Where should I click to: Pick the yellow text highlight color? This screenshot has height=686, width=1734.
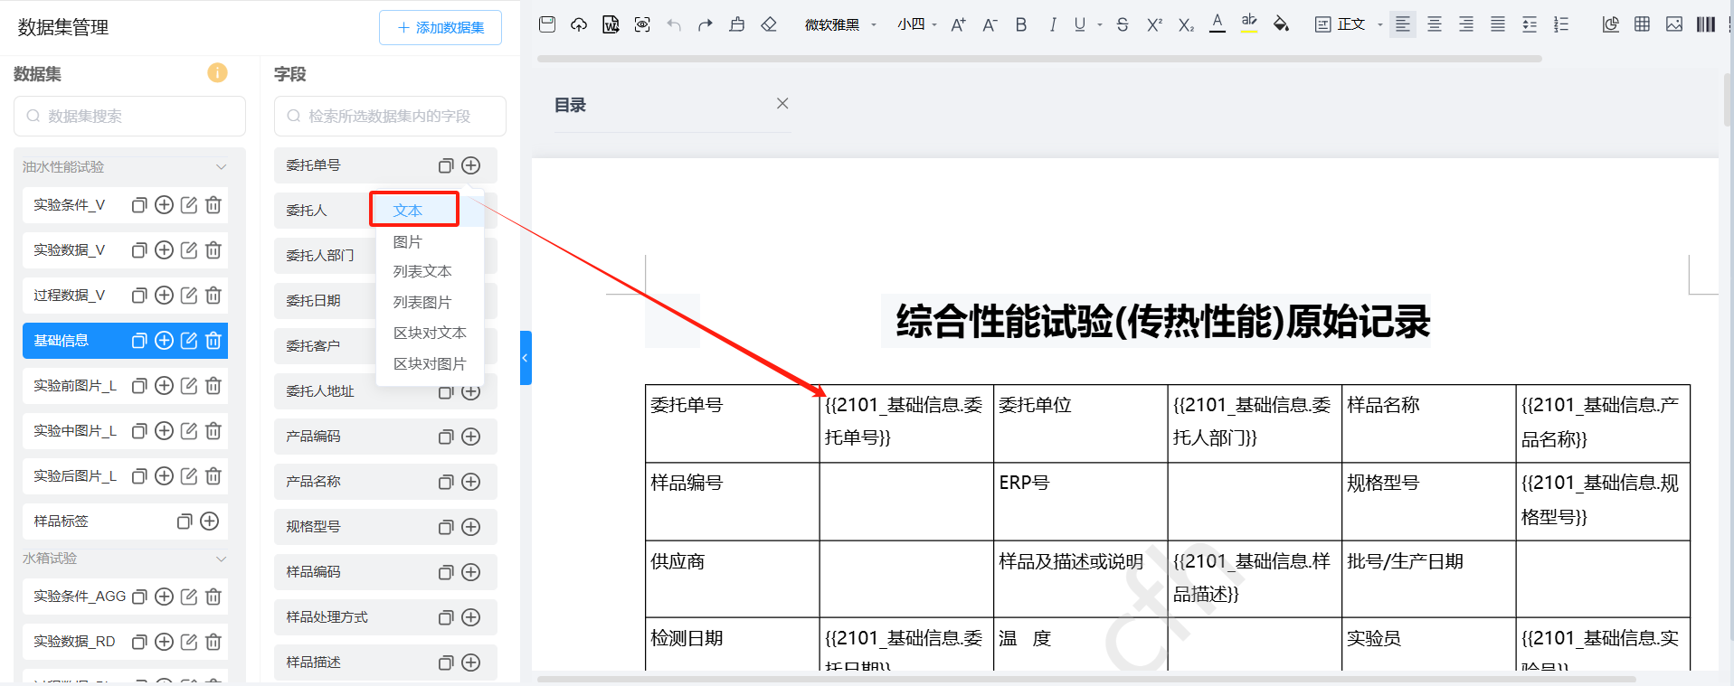[1249, 23]
